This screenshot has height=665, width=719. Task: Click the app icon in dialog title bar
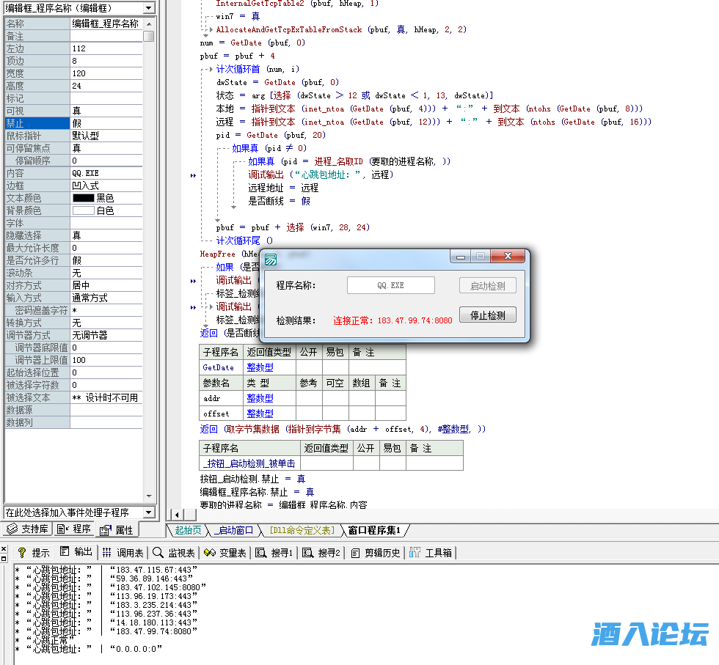tap(271, 259)
